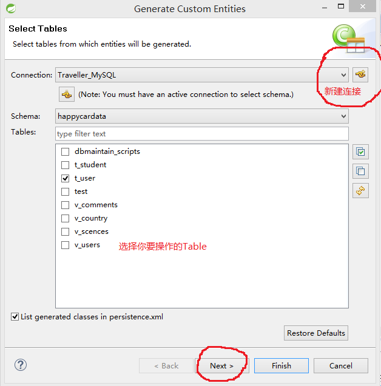The image size is (381, 386).
Task: Click the type filter text field
Action: click(202, 134)
